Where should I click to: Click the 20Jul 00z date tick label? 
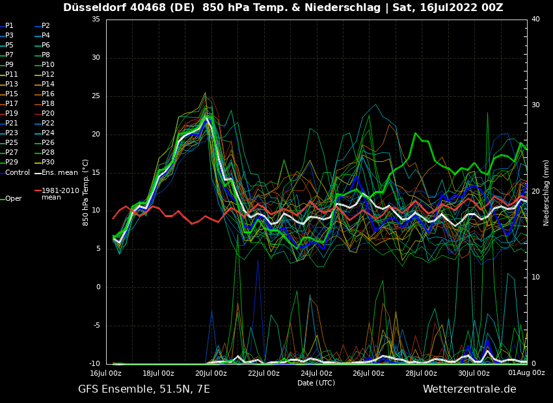[x=211, y=373]
